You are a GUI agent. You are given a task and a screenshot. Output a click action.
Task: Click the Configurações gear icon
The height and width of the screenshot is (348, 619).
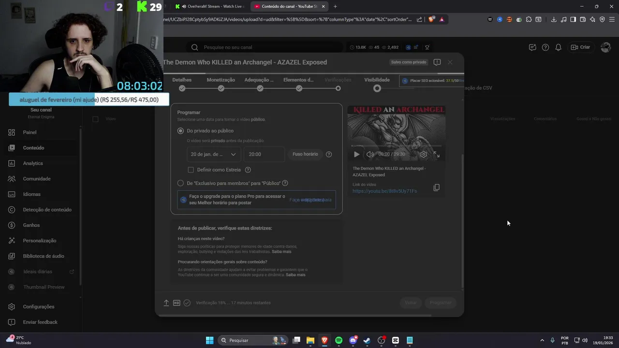point(12,307)
